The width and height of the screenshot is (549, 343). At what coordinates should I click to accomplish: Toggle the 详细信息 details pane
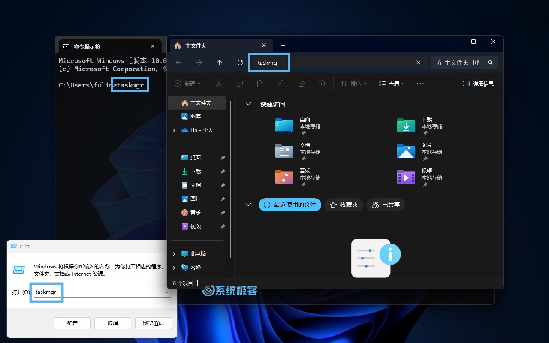click(x=478, y=84)
